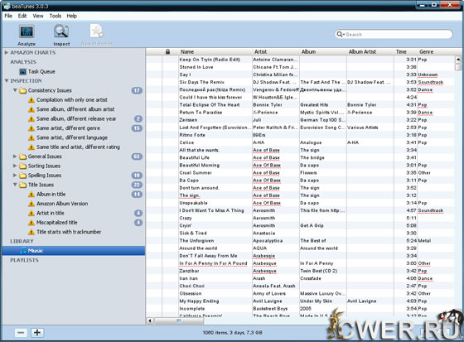Select the Music library item
Screen dimensions: 464x342
pyautogui.click(x=74, y=251)
